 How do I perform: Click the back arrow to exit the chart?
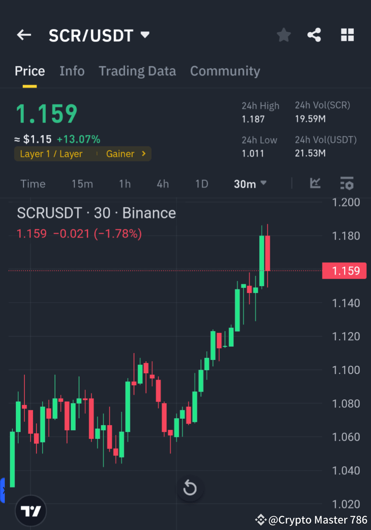pos(24,35)
